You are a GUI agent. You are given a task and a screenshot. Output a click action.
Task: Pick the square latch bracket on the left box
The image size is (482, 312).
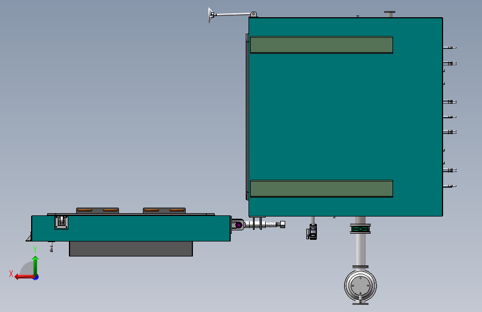pos(62,222)
